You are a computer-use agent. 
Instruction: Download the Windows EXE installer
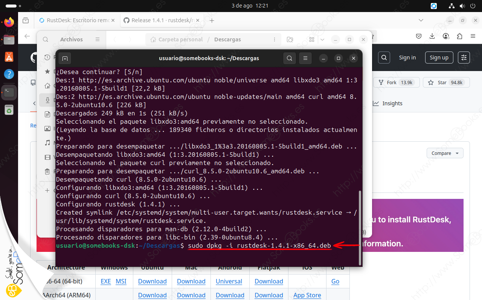pos(106,281)
